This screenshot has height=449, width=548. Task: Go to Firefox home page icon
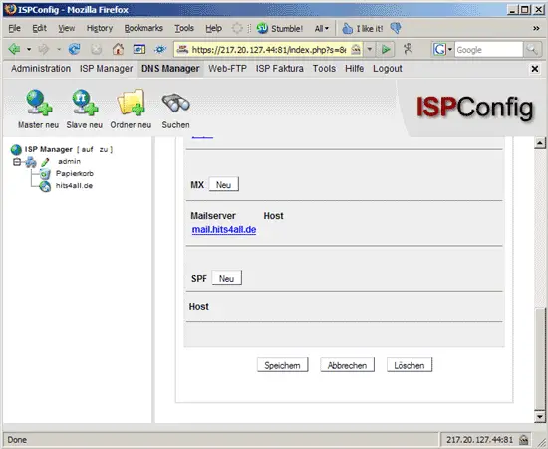pyautogui.click(x=118, y=49)
